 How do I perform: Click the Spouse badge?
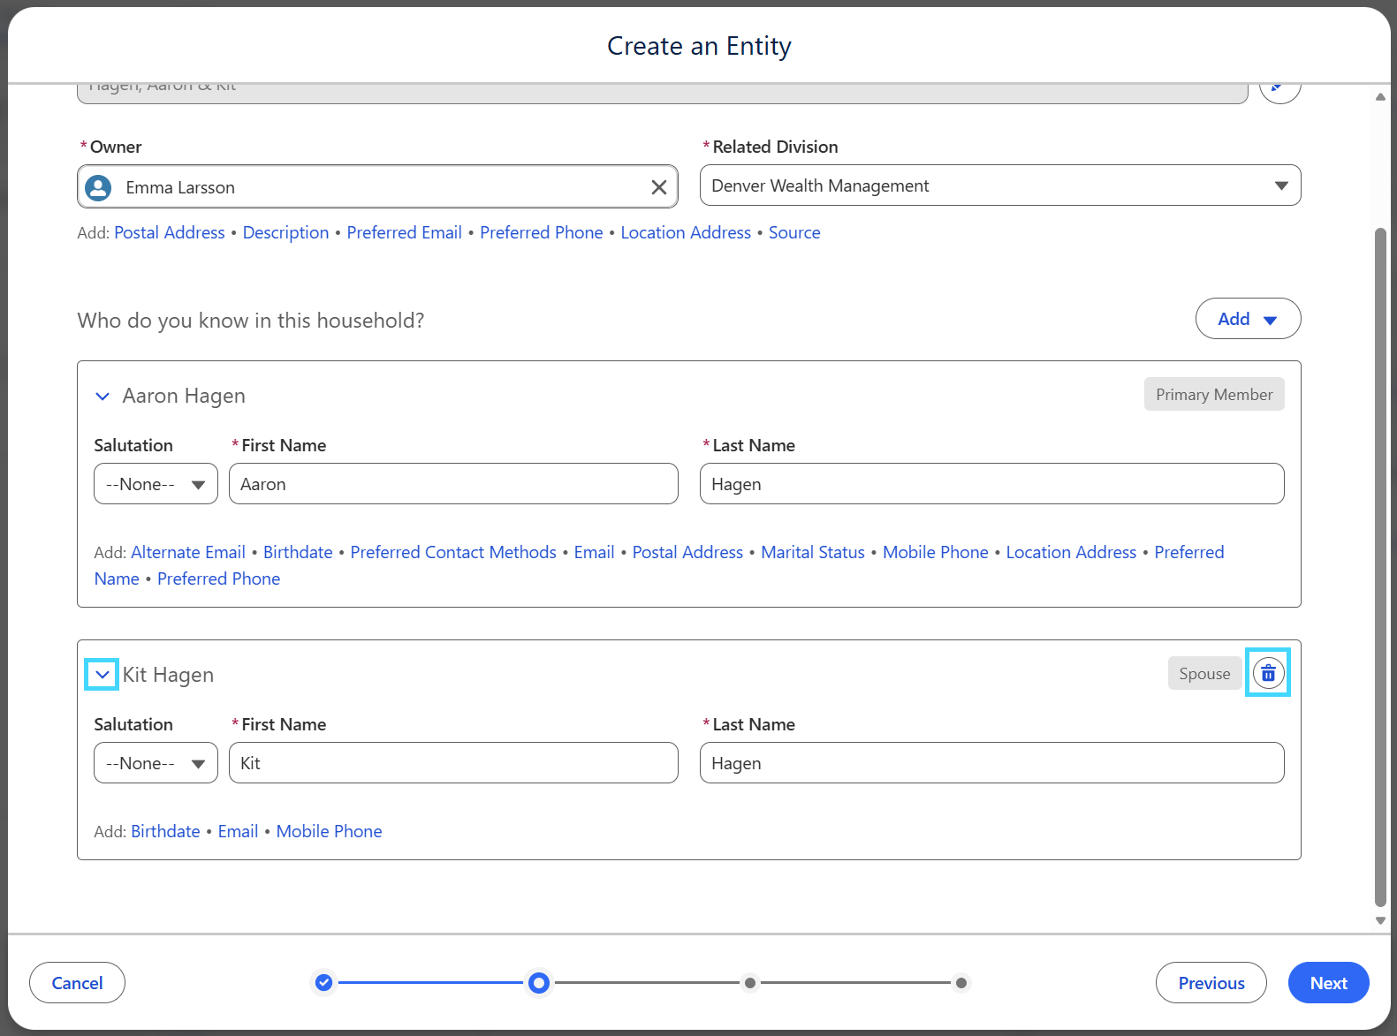(1204, 673)
